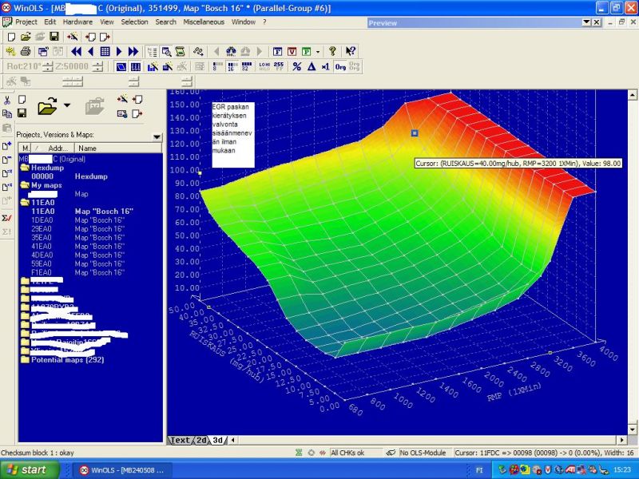
Task: Click the green P window icon
Action: 307,52
